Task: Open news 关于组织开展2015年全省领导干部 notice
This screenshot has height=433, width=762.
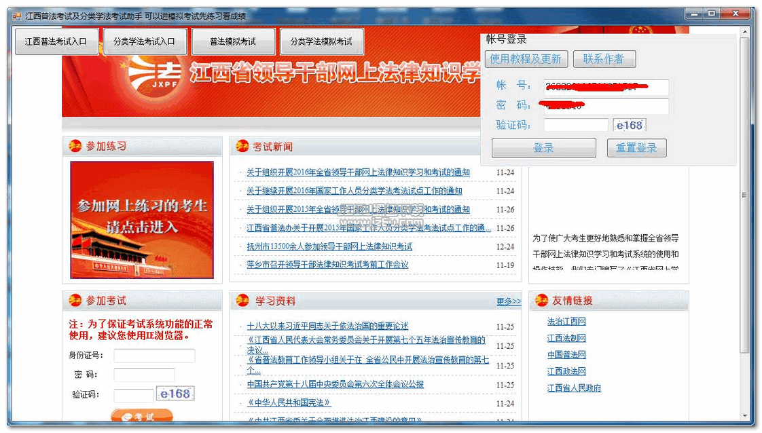Action: point(358,209)
